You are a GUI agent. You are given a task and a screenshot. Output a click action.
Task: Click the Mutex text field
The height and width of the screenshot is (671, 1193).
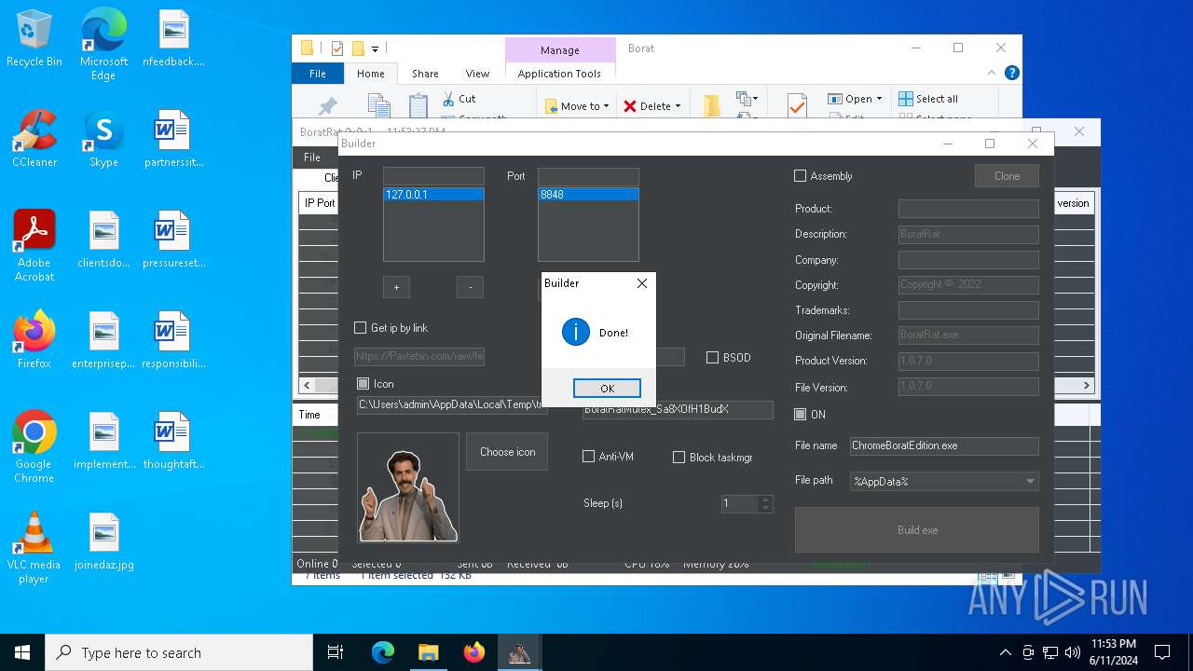(678, 409)
